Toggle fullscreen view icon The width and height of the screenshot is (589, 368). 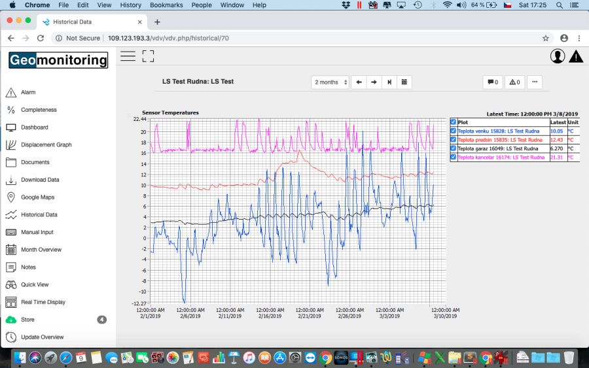(x=148, y=56)
